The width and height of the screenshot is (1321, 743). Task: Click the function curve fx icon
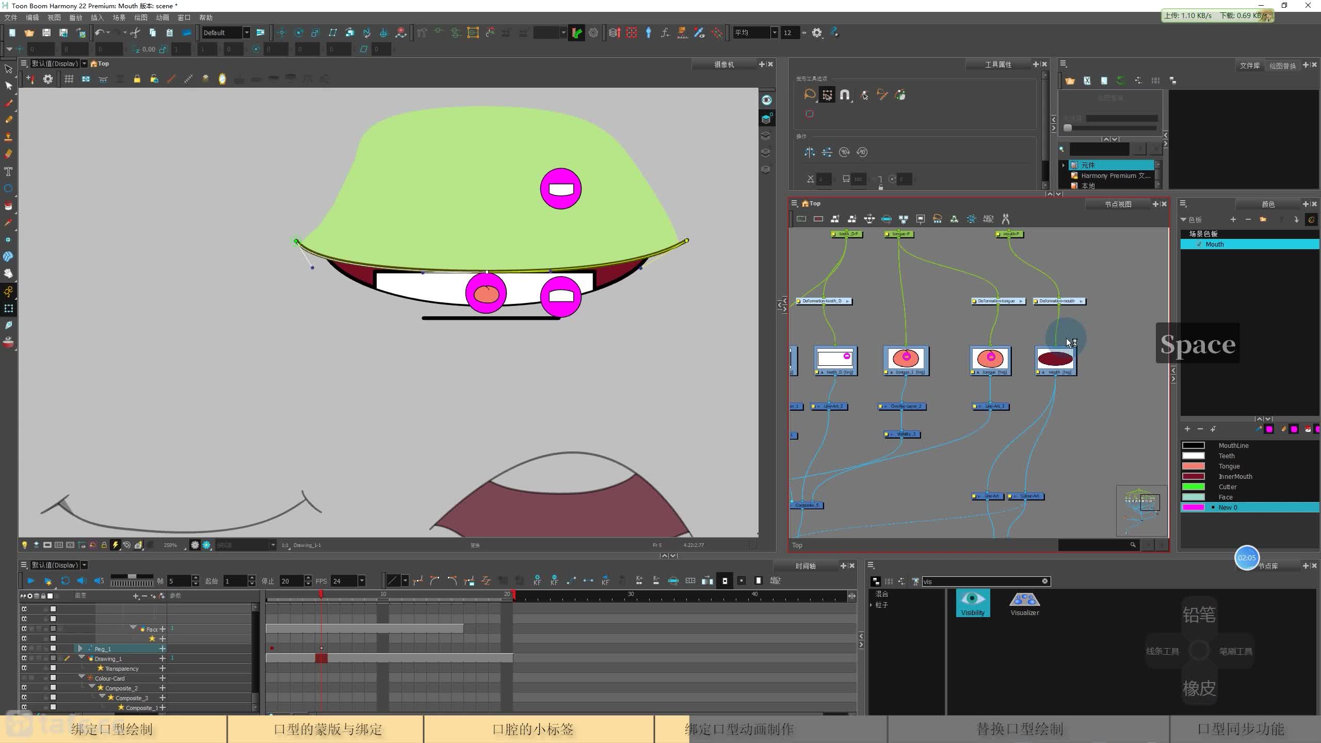[x=665, y=33]
